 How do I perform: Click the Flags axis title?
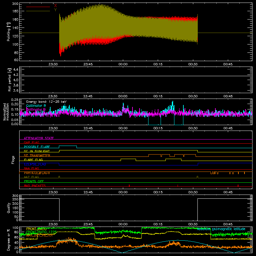click(13, 160)
